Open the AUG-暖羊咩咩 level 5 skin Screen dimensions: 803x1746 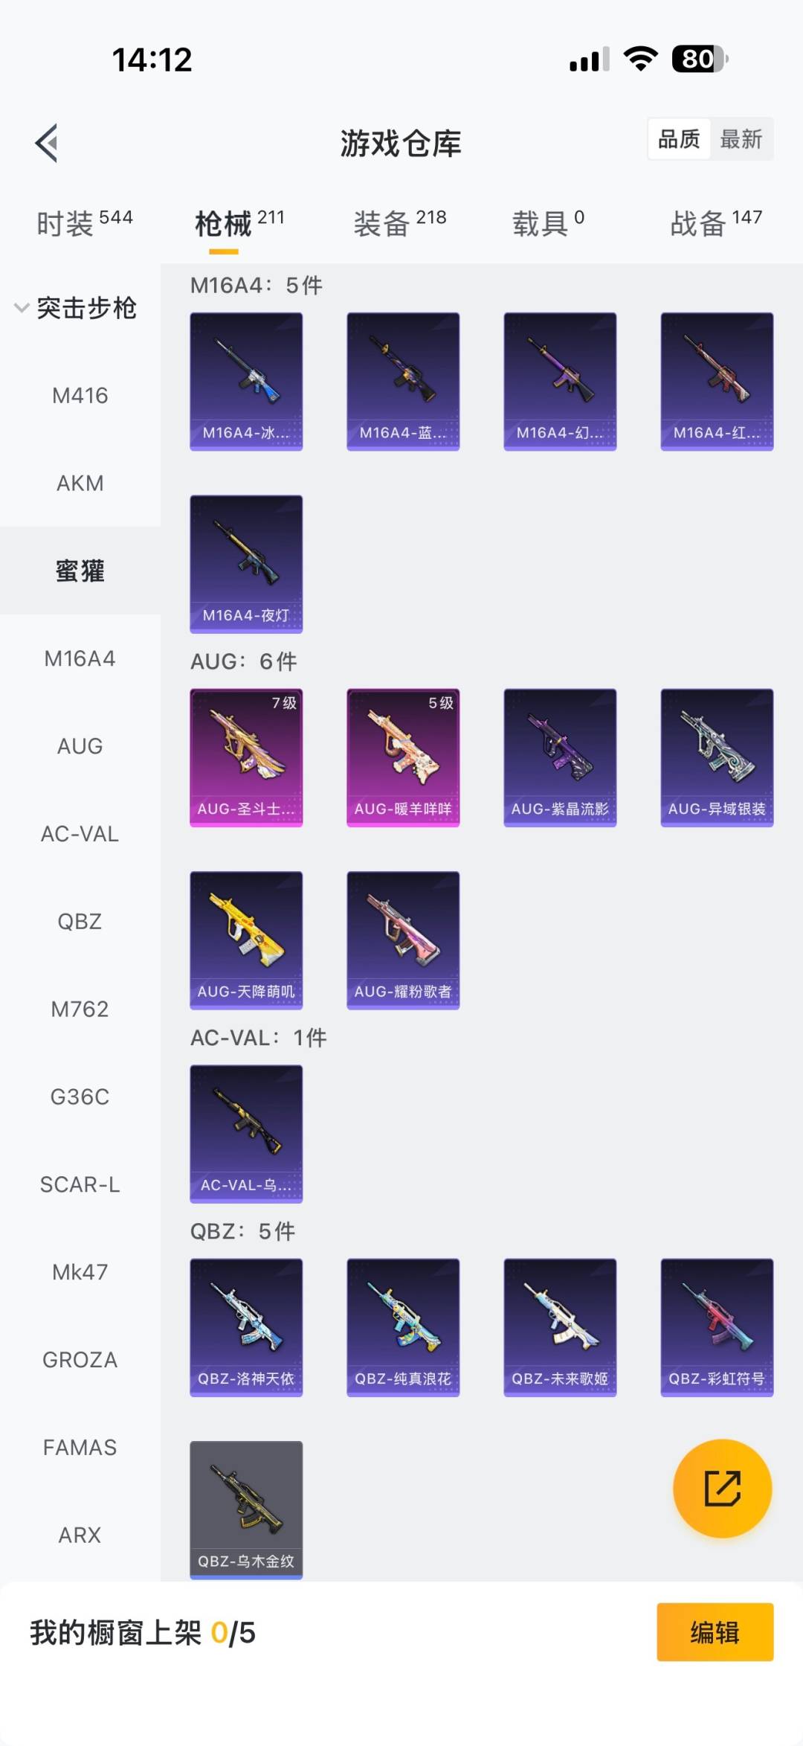[403, 757]
